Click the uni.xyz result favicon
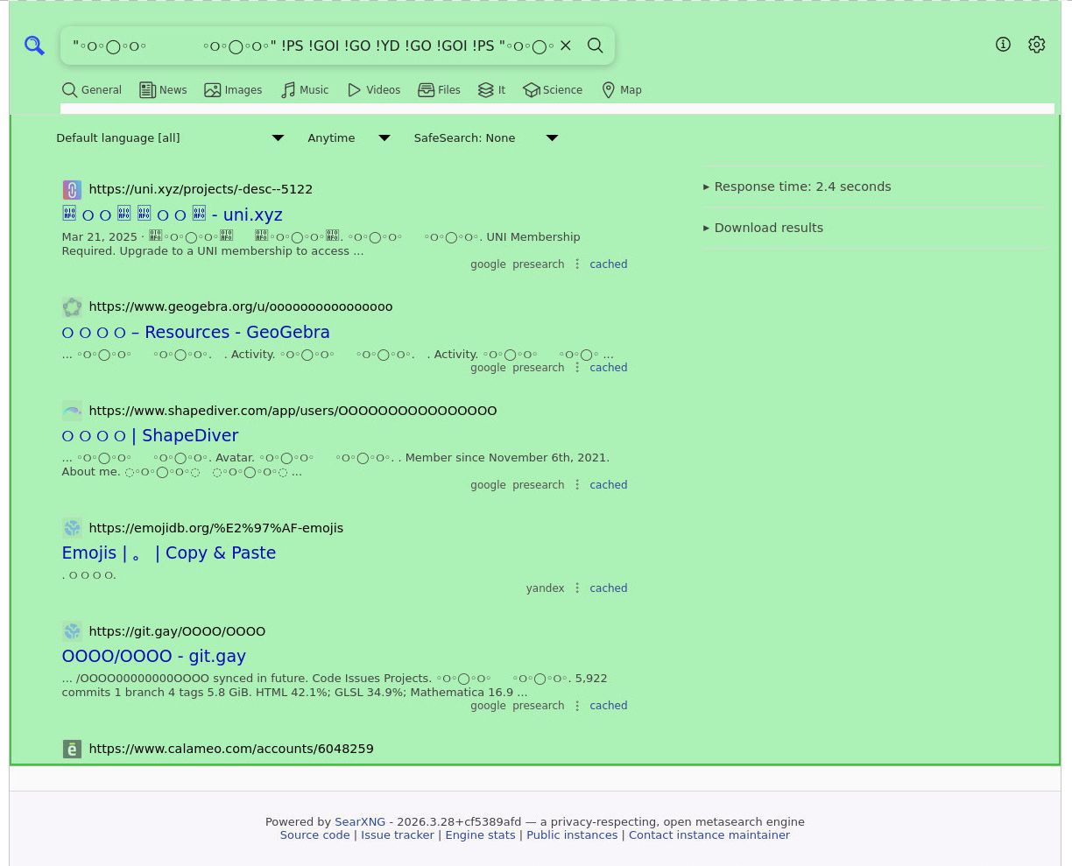The image size is (1072, 866). (72, 189)
